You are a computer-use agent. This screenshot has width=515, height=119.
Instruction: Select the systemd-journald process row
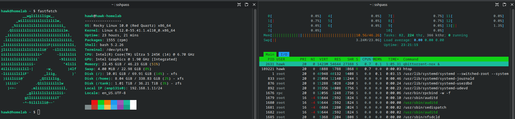384,78
